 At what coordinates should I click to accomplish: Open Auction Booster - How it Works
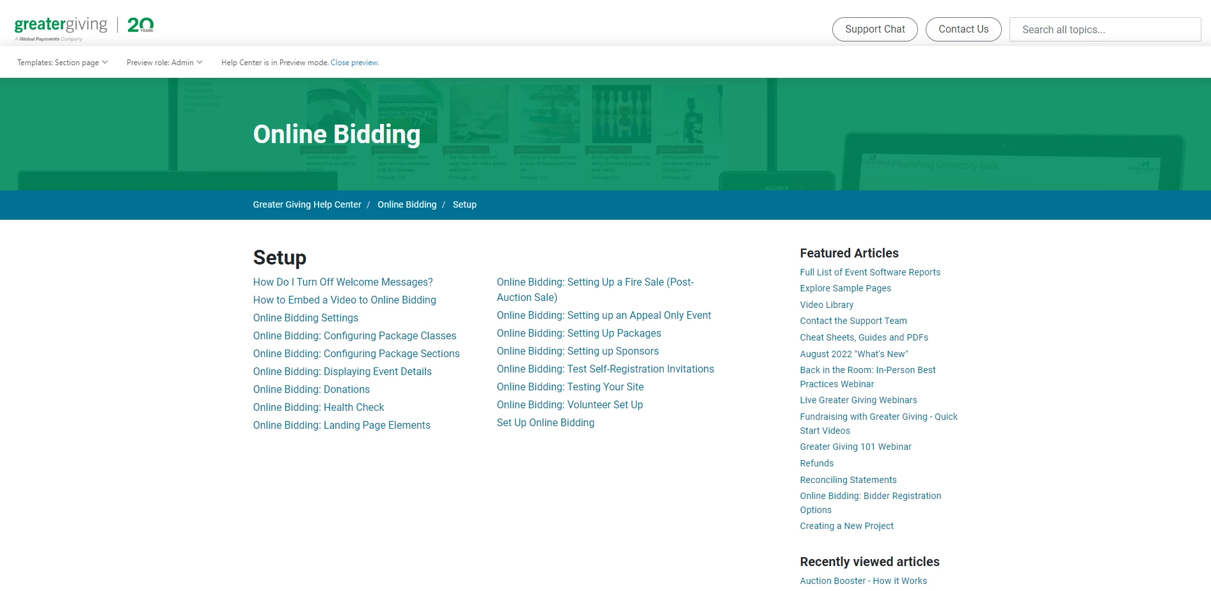[x=863, y=581]
